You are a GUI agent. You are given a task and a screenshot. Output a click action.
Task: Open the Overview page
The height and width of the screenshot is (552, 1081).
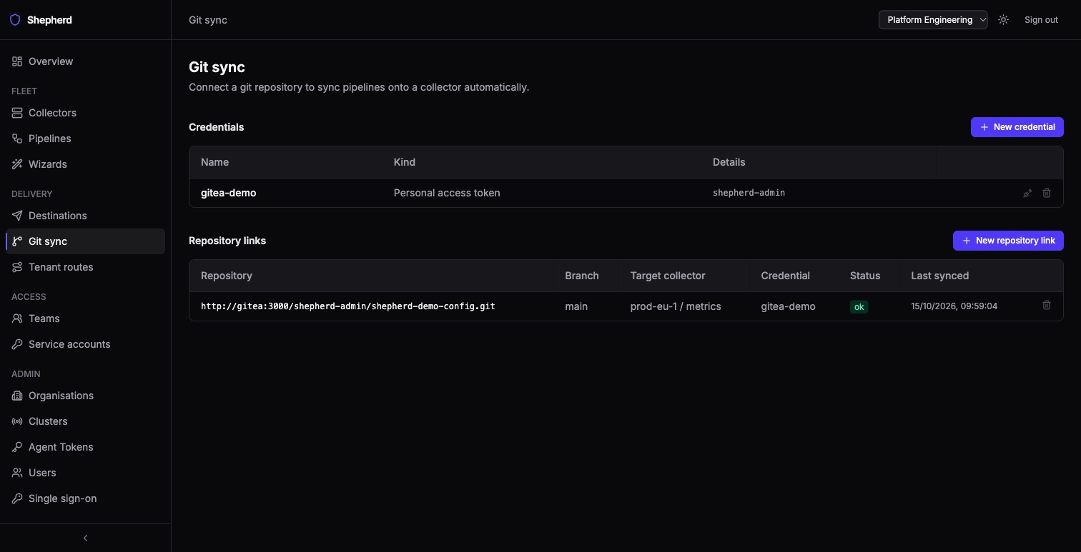click(x=85, y=61)
